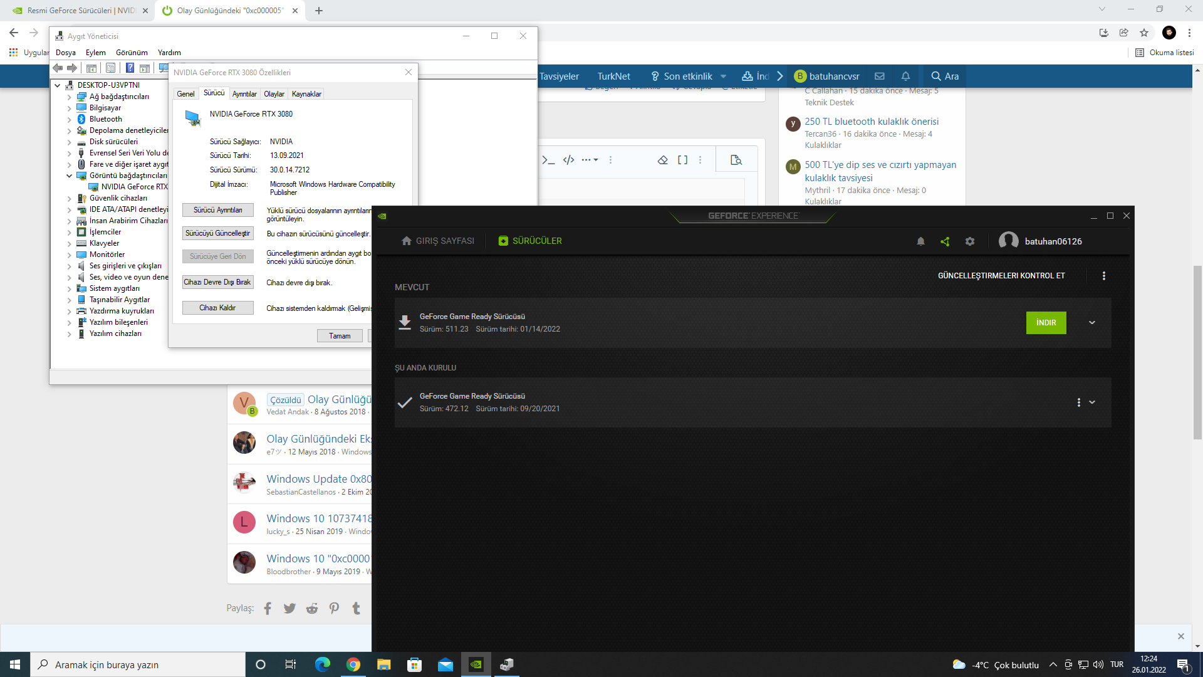Click the GeForce Experience notifications bell icon
Screen dimensions: 1203x677
(x=920, y=241)
